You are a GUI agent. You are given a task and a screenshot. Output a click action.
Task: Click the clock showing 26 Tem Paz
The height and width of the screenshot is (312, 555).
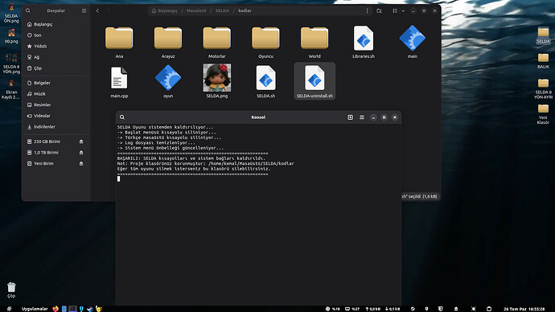point(524,309)
